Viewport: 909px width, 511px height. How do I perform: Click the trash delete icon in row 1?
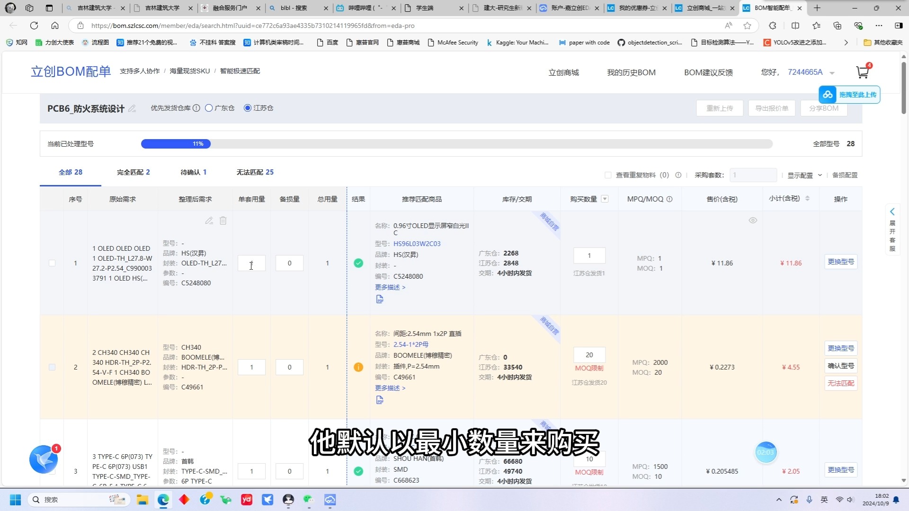(223, 220)
